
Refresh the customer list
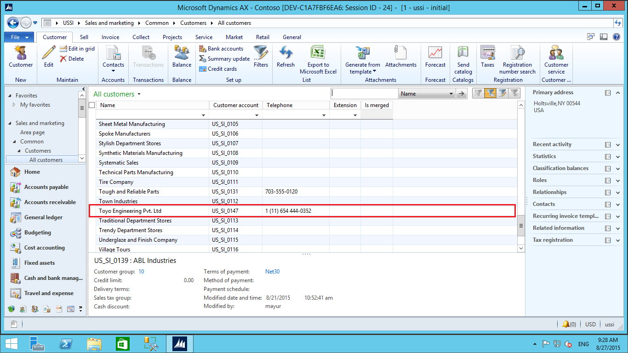click(x=285, y=57)
